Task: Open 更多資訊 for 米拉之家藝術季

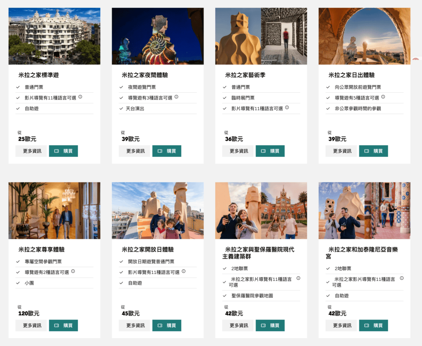Action: click(238, 151)
